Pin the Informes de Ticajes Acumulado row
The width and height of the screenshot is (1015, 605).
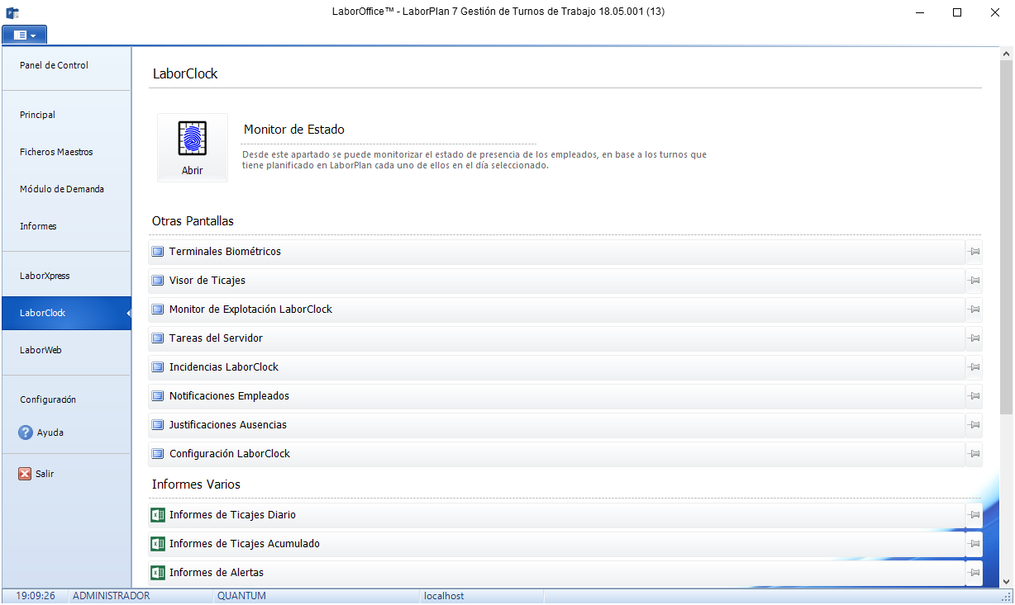point(974,544)
